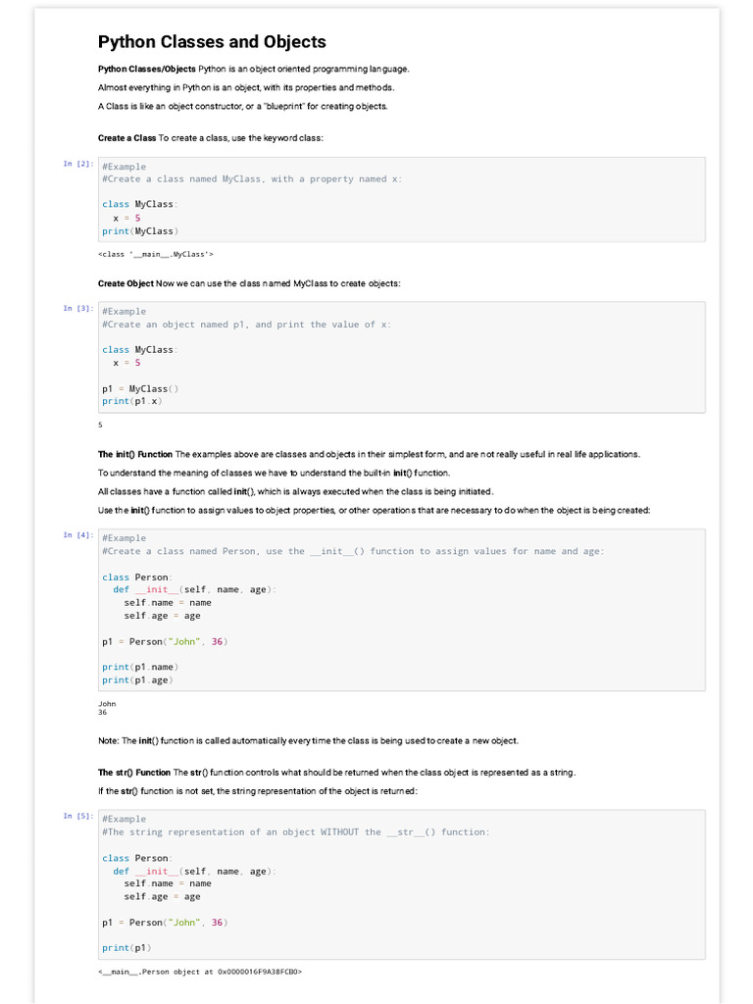Click the print(p1) line in last cell

click(126, 948)
